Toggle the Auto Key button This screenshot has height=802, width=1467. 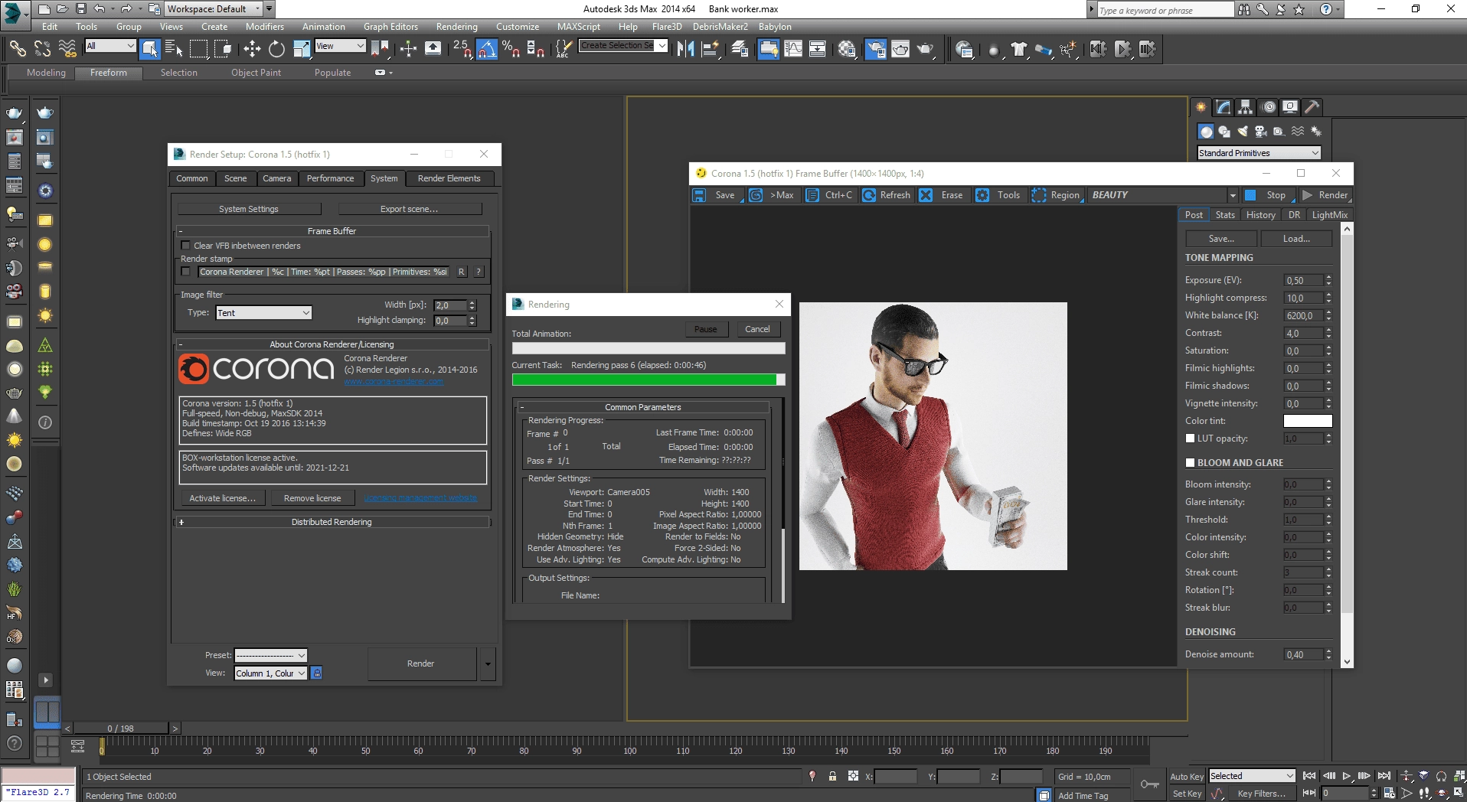1187,777
